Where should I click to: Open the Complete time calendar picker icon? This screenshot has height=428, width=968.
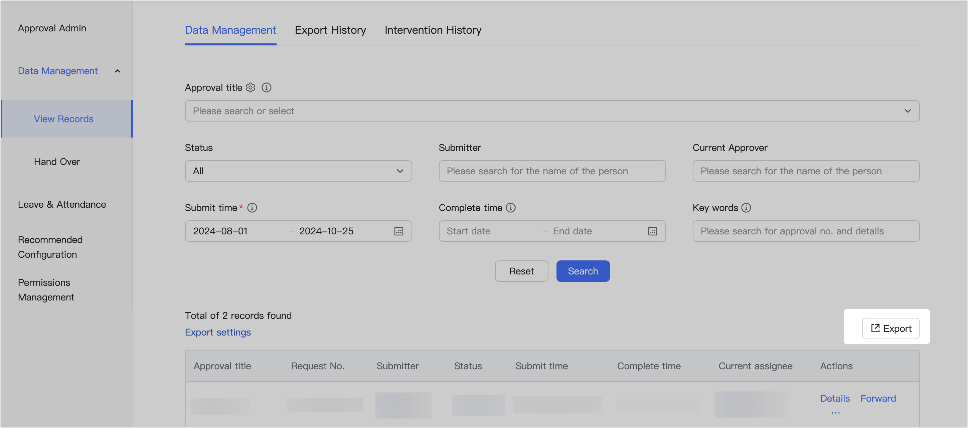pos(653,231)
